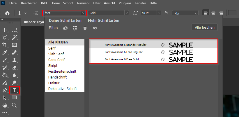This screenshot has height=117, width=239.
Task: Select the Blur tool
Action: (14, 75)
